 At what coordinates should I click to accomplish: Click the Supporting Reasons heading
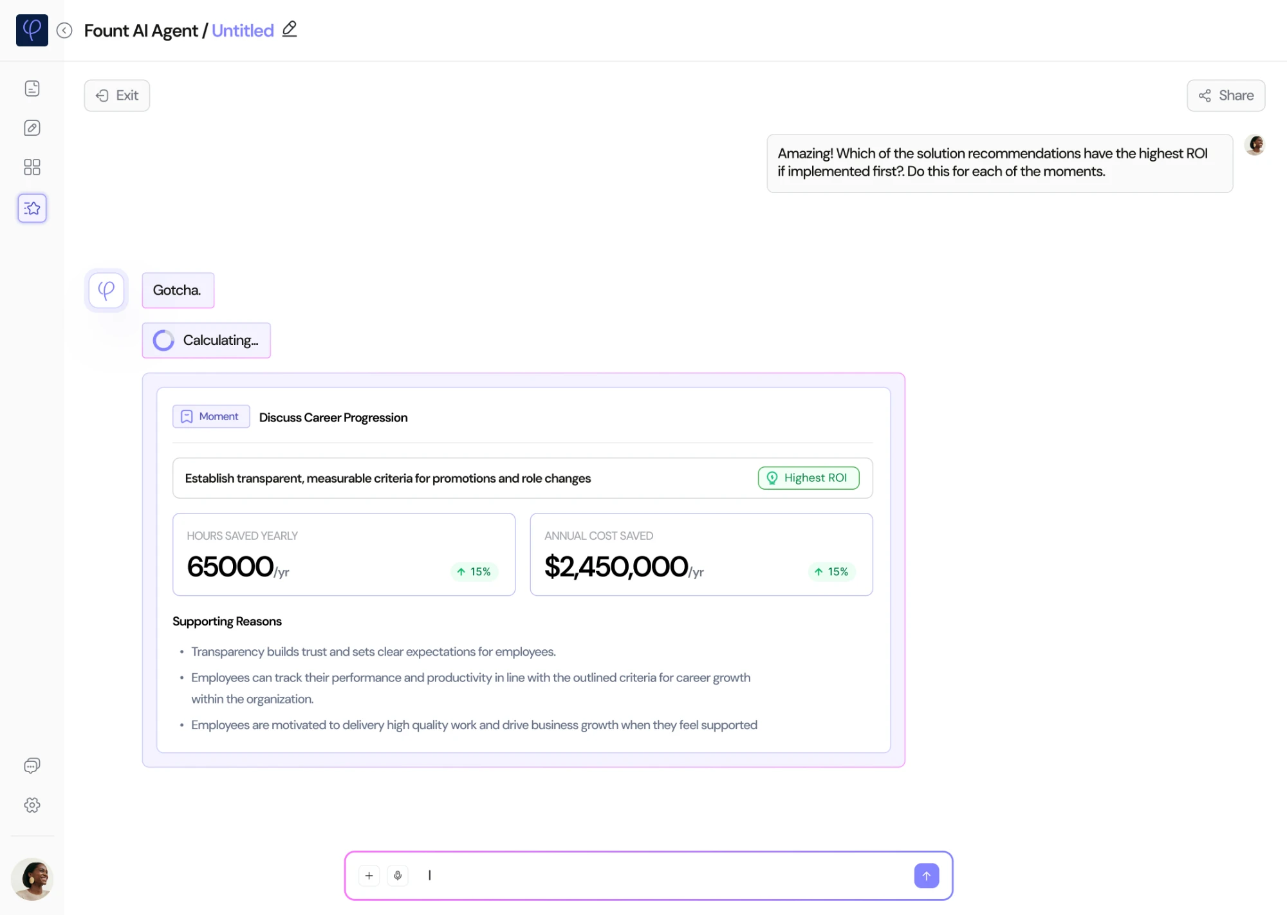click(227, 621)
